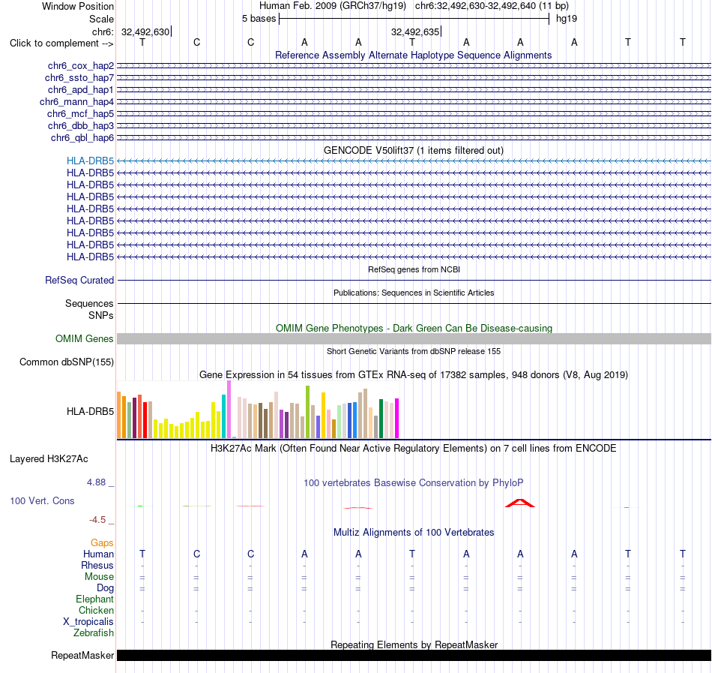
Task: Open the chr6_dbb_hap3 haplotype track label
Action: (81, 125)
